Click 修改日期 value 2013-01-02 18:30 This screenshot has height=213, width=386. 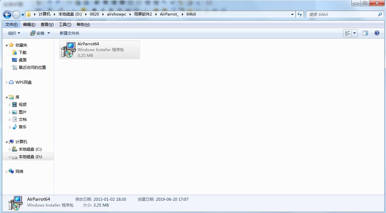click(110, 199)
